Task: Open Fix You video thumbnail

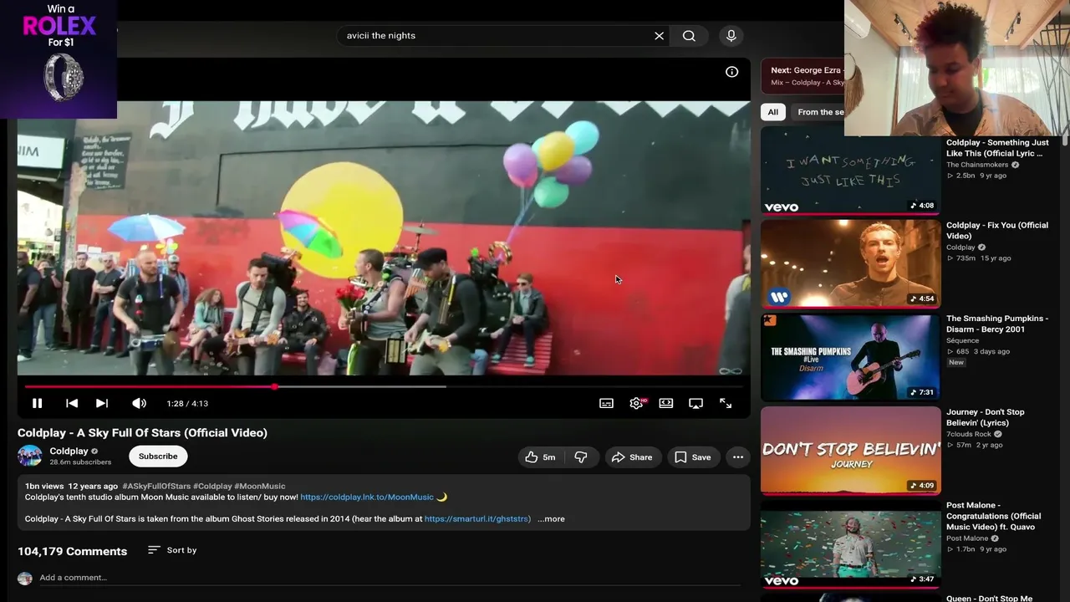Action: click(851, 263)
